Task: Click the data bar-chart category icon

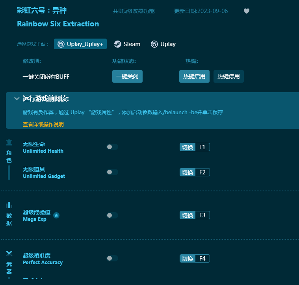Action: [9, 205]
